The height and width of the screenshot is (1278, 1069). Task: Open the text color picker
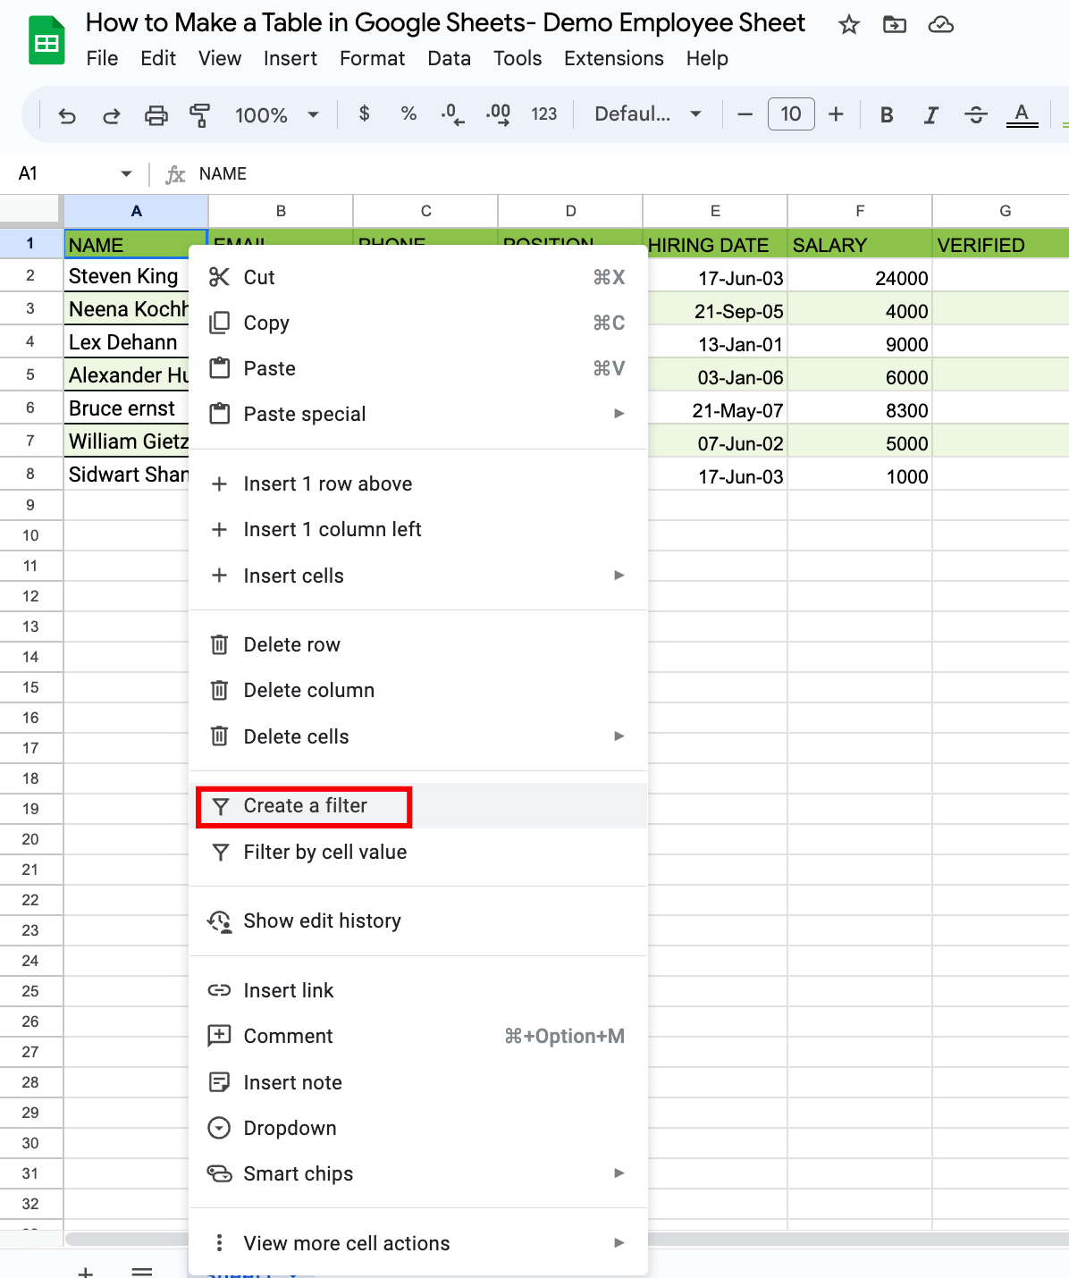coord(1022,114)
